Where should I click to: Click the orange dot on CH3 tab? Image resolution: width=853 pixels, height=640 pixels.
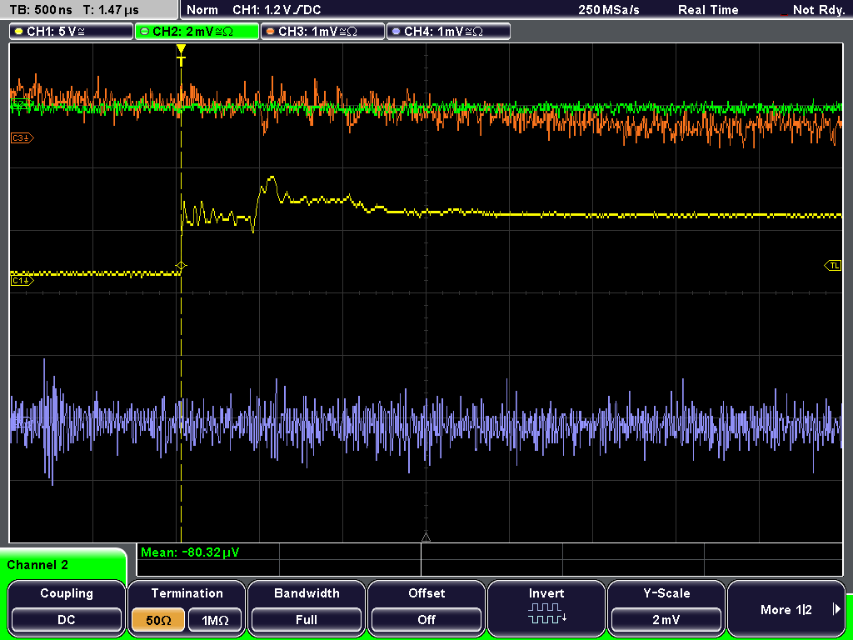pyautogui.click(x=271, y=32)
